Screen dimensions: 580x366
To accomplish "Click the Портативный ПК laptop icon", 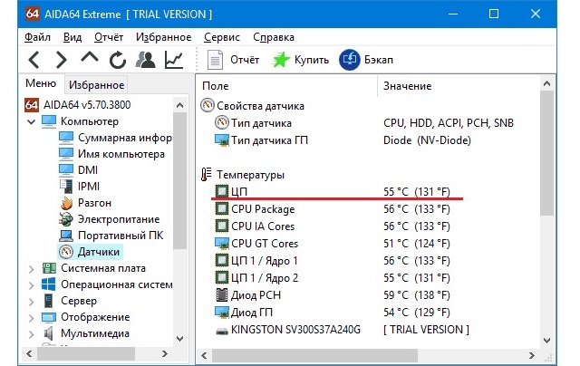I will (x=66, y=236).
